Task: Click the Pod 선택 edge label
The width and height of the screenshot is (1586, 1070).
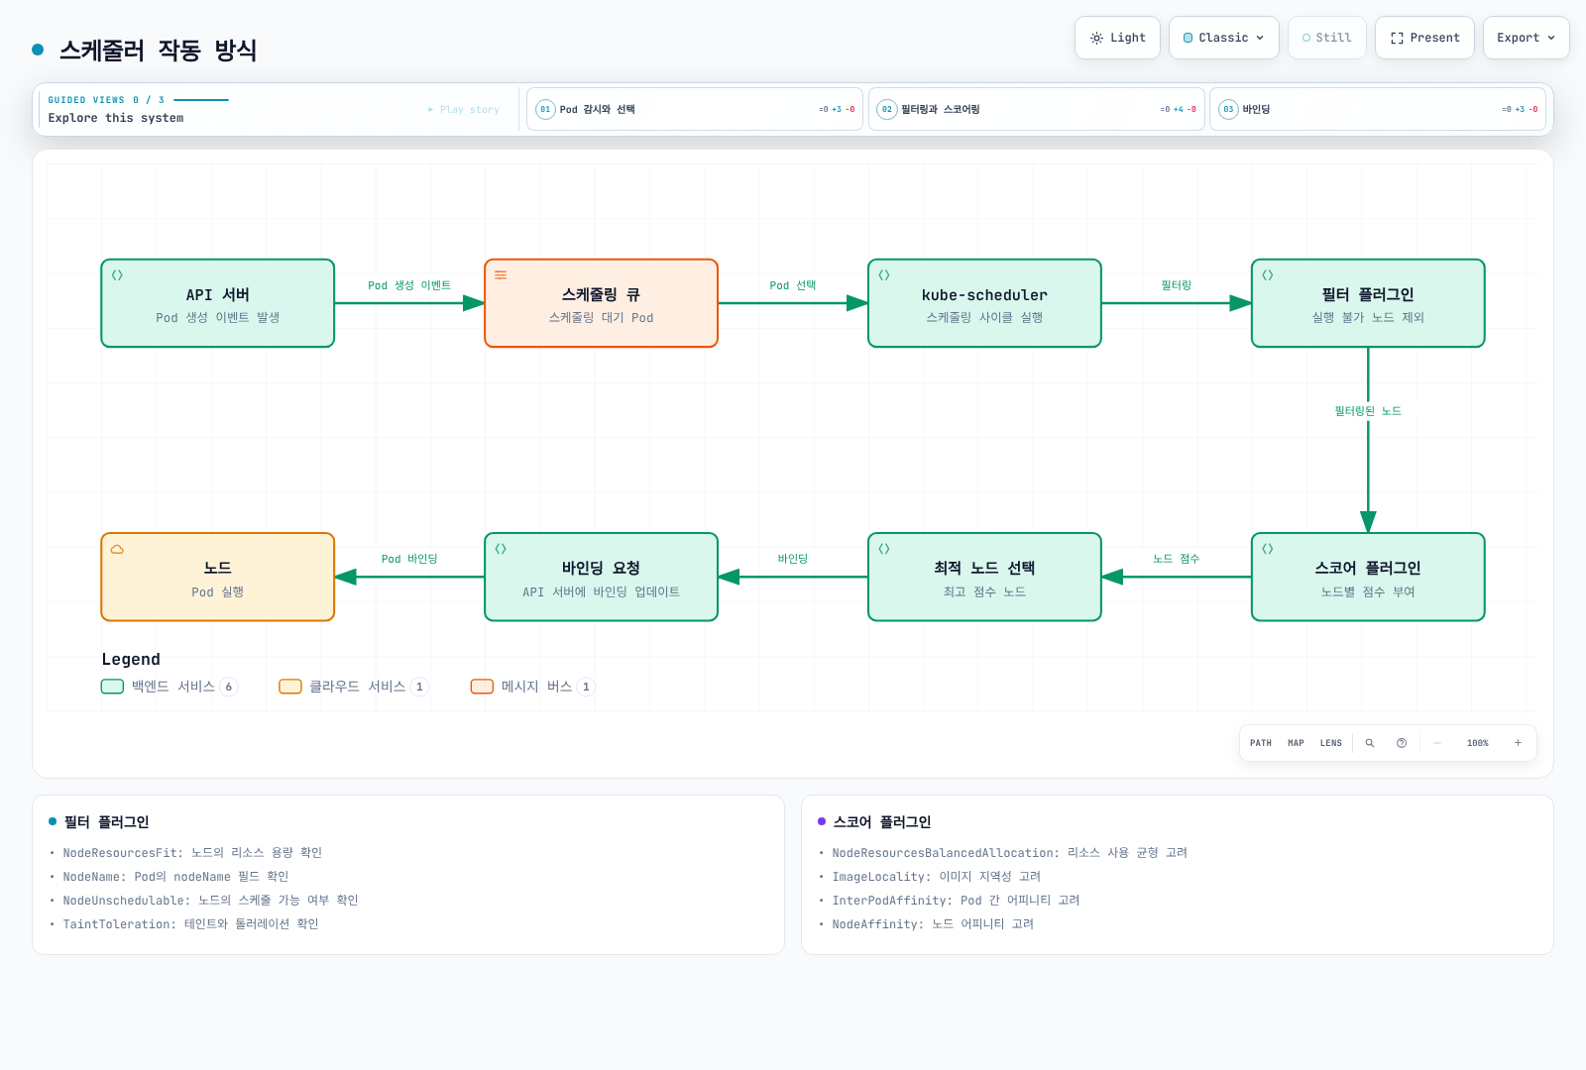Action: pyautogui.click(x=793, y=285)
